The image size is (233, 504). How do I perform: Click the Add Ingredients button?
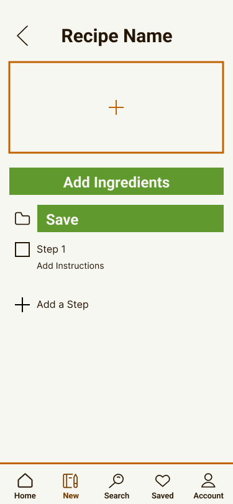click(x=117, y=181)
